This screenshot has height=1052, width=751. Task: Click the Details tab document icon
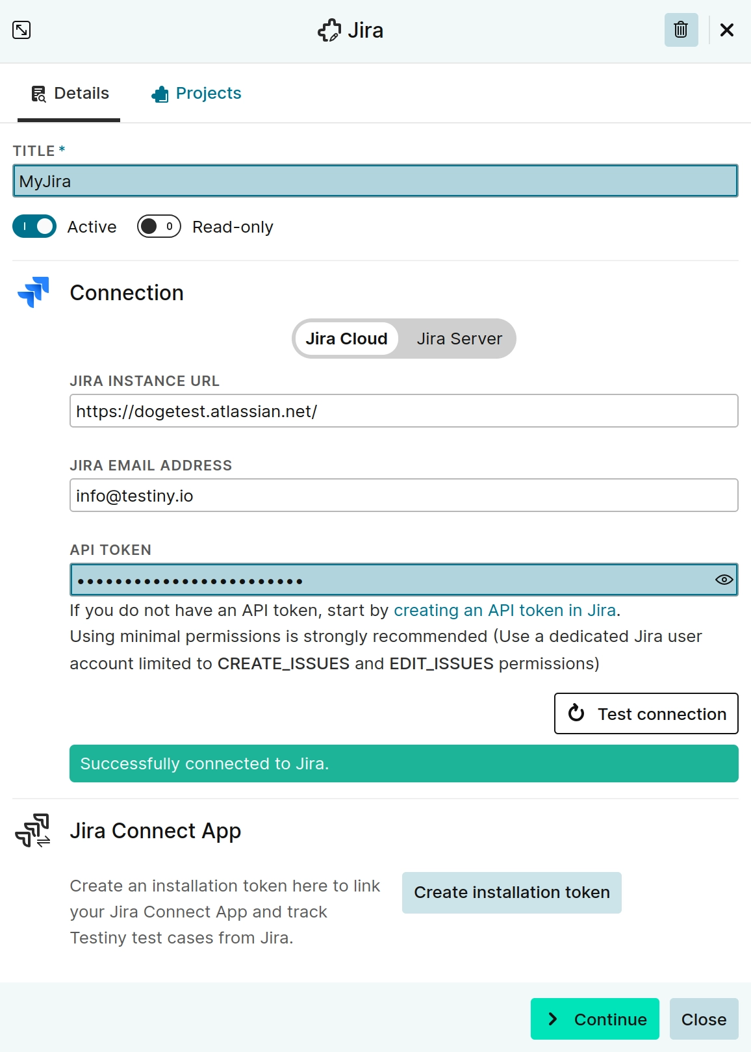(39, 94)
